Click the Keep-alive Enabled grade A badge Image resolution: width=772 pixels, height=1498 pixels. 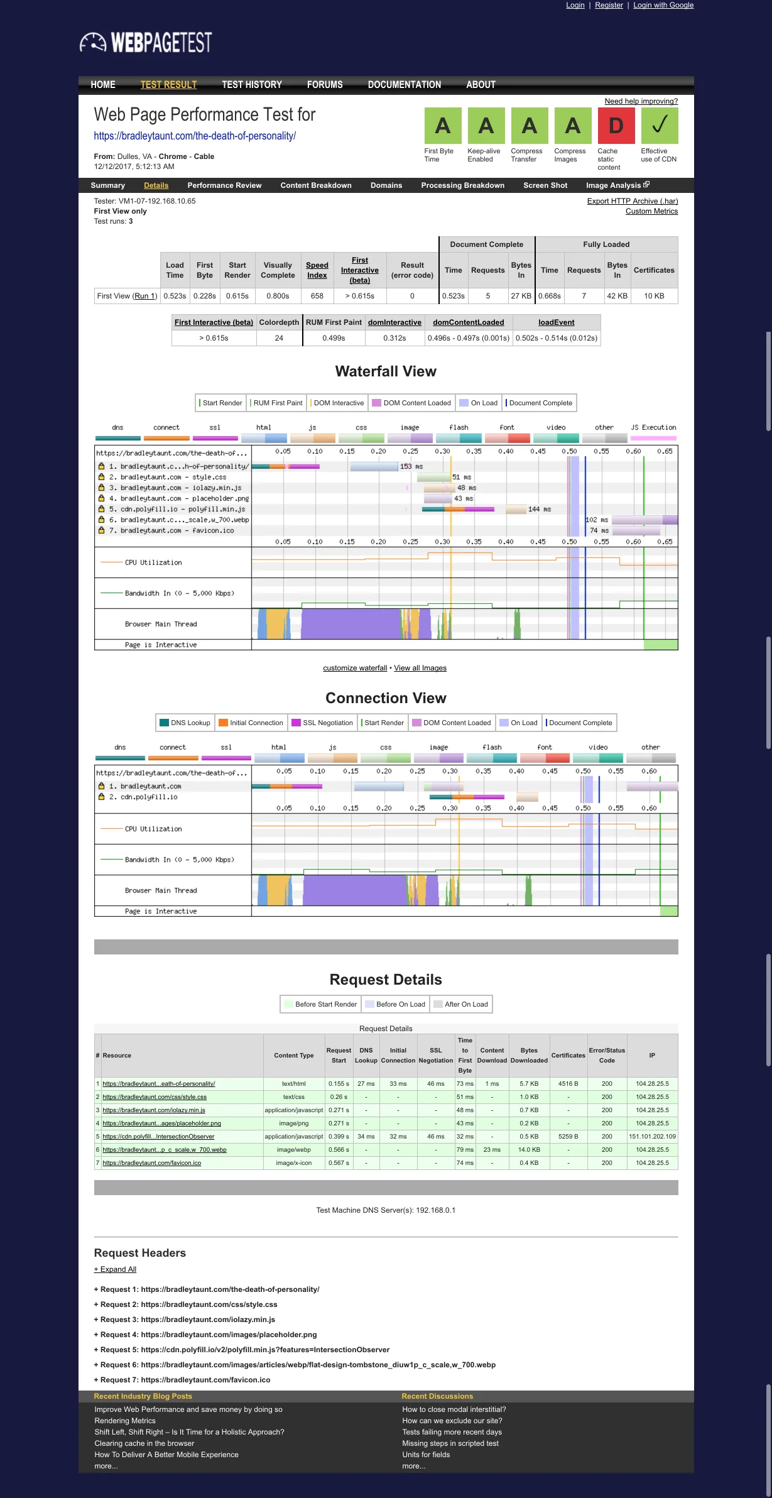pos(486,126)
